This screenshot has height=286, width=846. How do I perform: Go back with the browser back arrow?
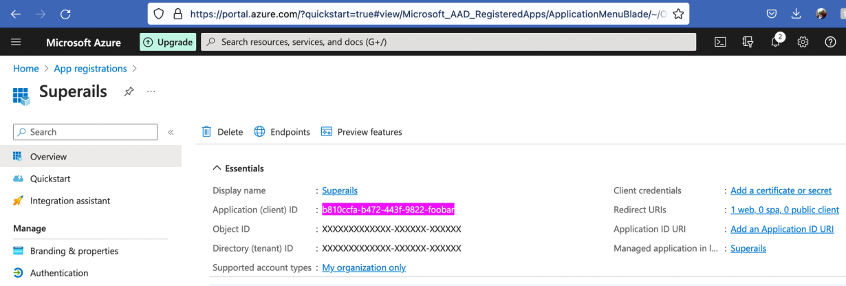point(16,14)
